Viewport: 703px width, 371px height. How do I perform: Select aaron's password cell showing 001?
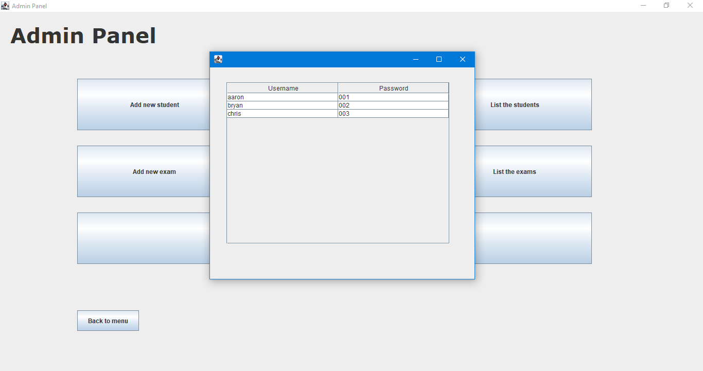[393, 97]
